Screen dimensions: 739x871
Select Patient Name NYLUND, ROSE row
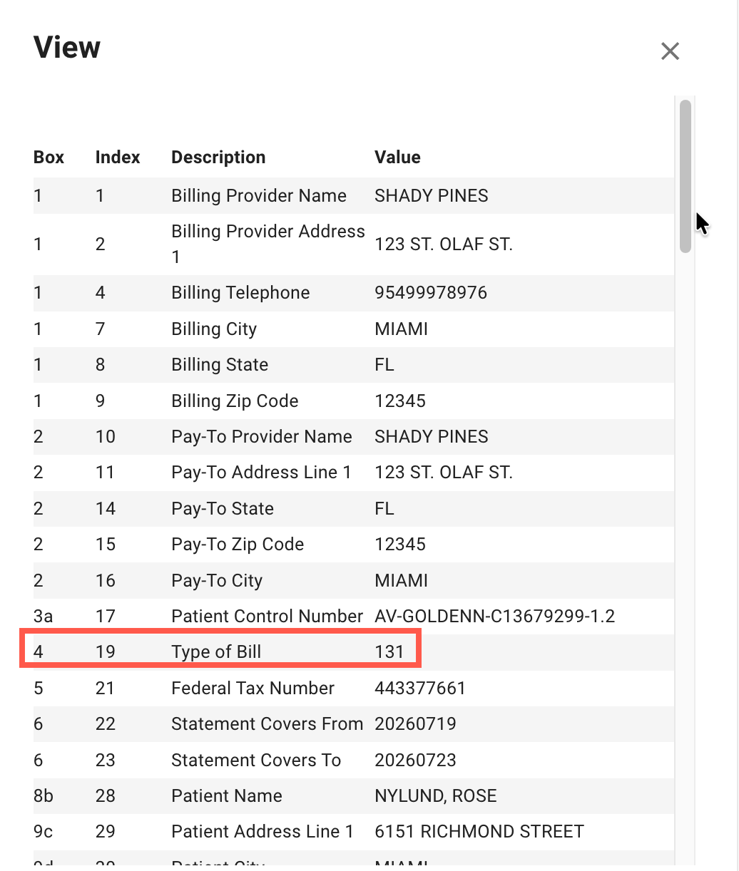(x=354, y=796)
